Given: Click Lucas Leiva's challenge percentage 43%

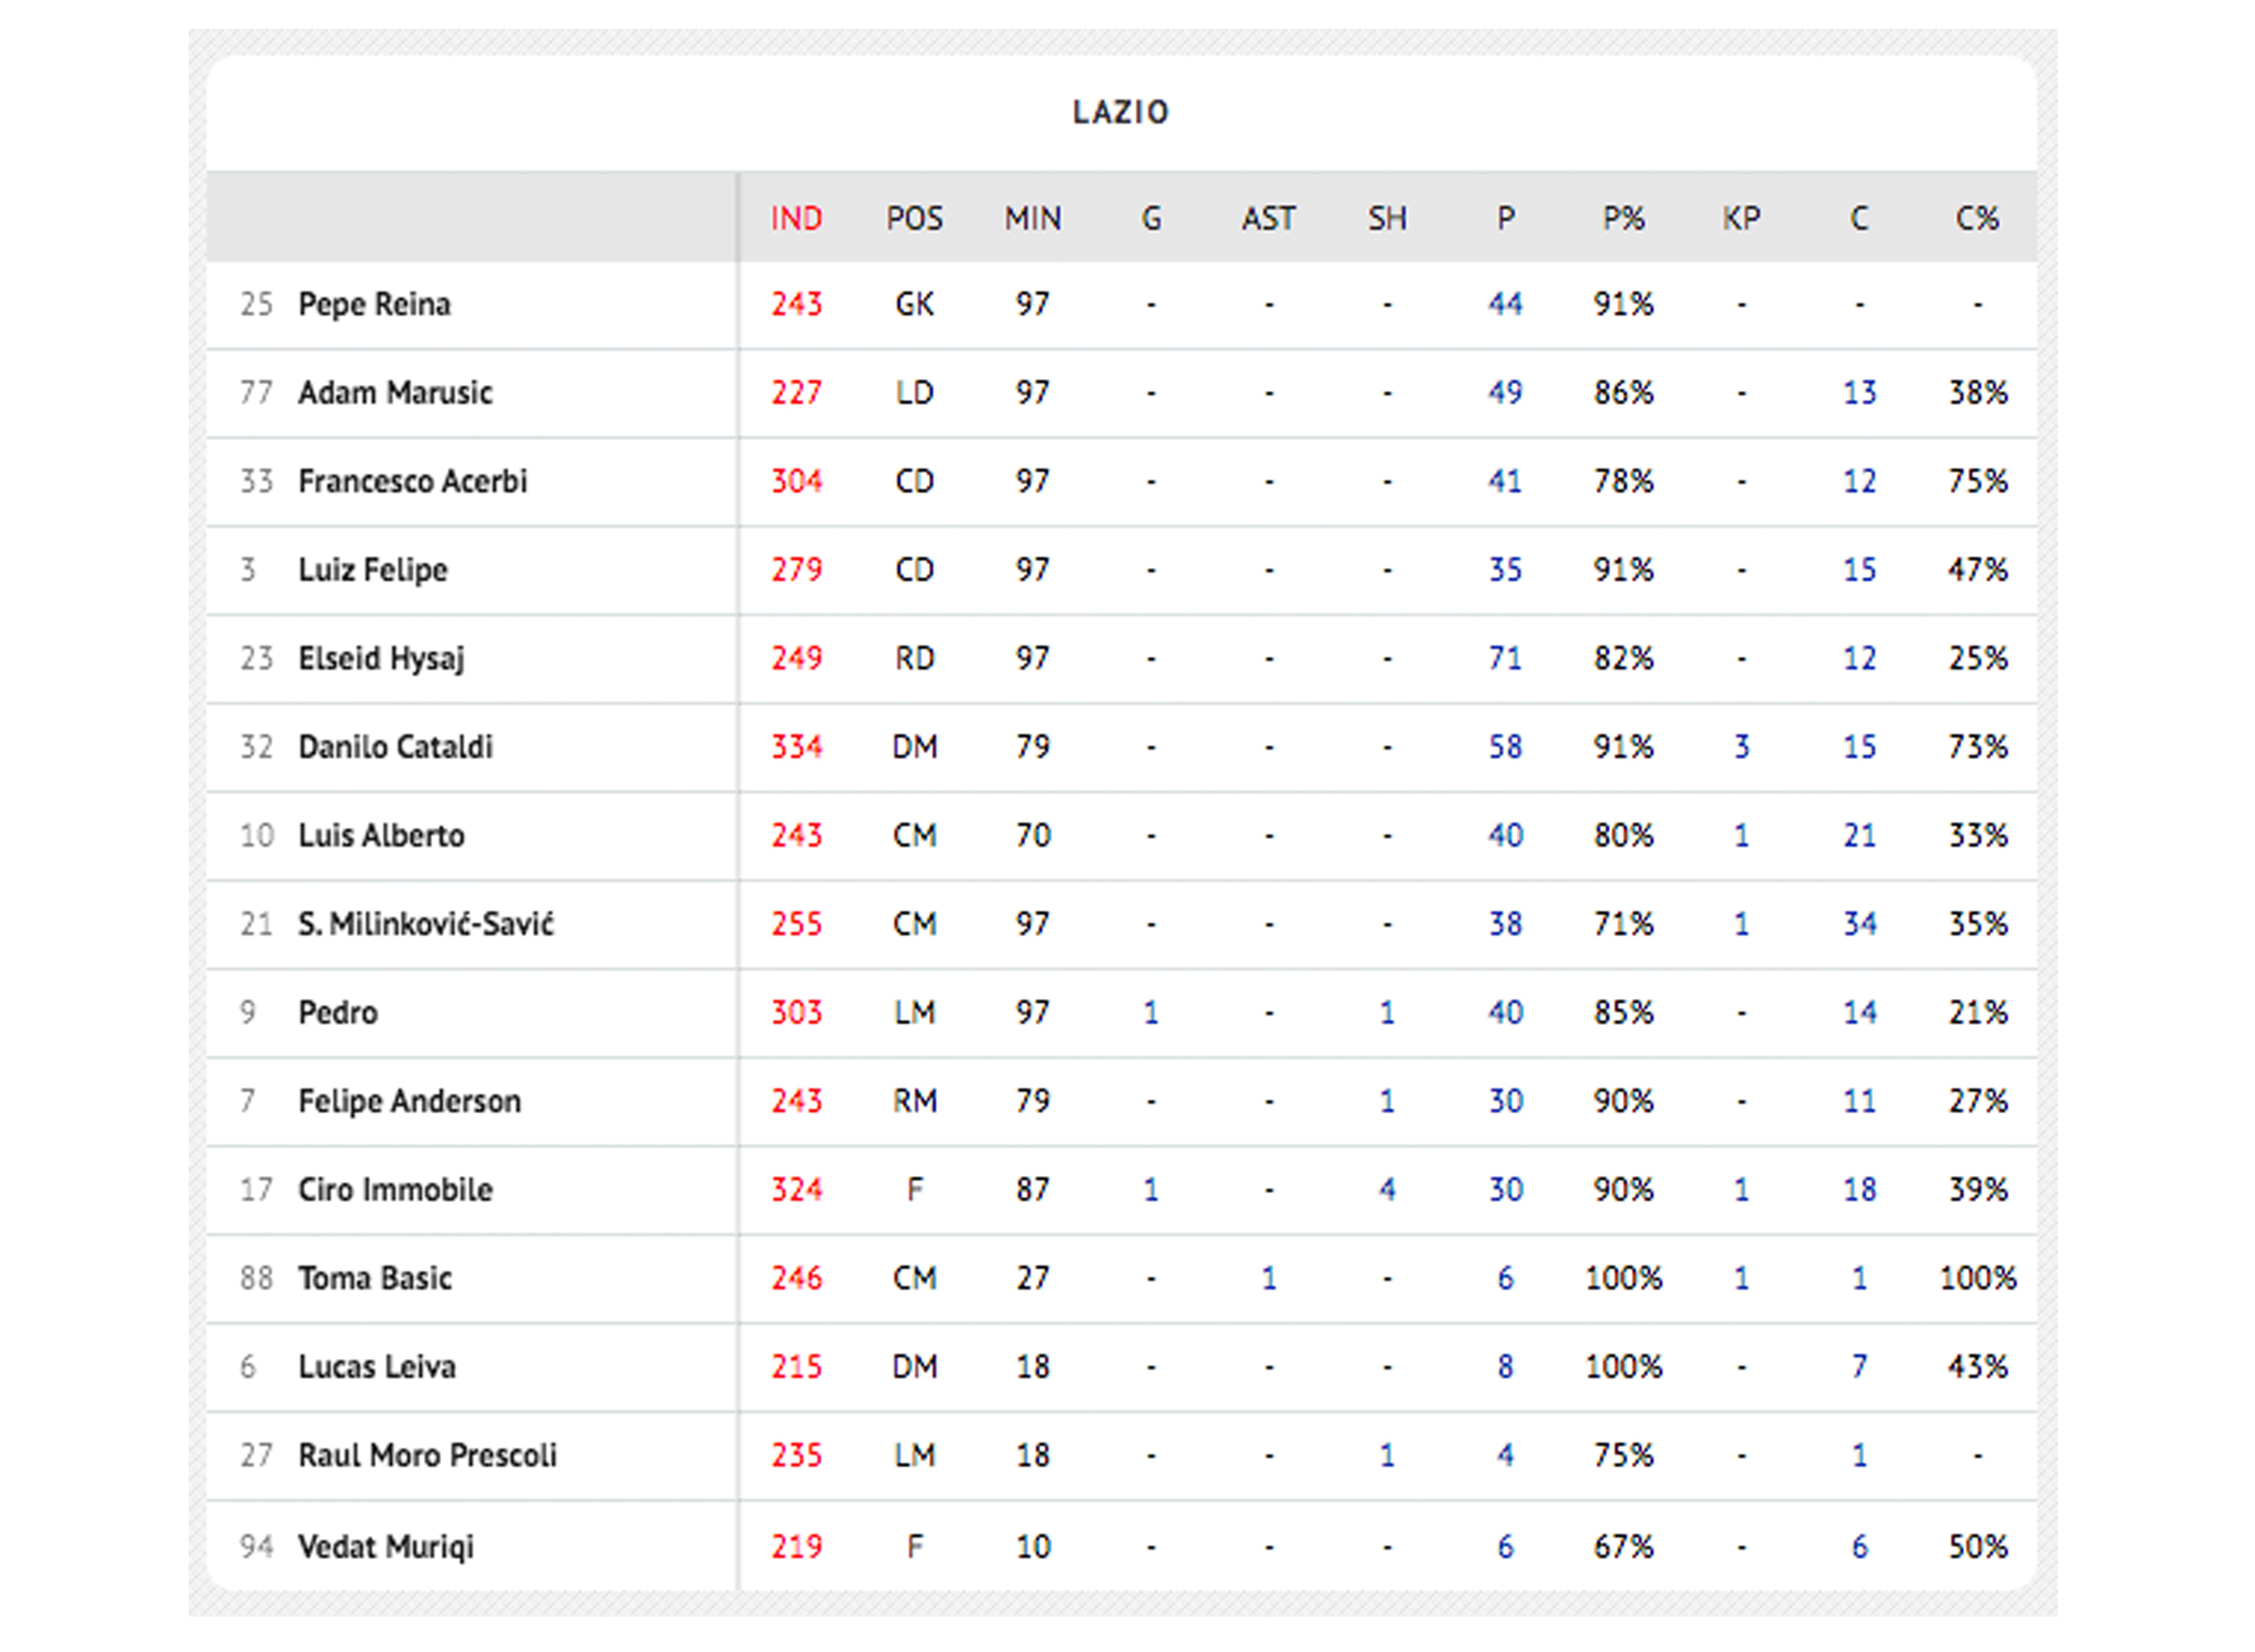Looking at the screenshot, I should click(x=1977, y=1367).
